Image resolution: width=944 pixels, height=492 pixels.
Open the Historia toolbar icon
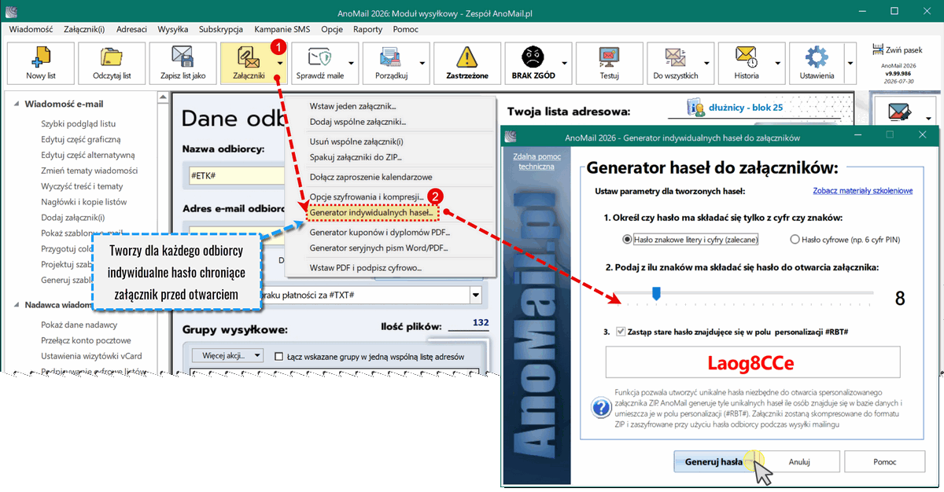pos(746,57)
